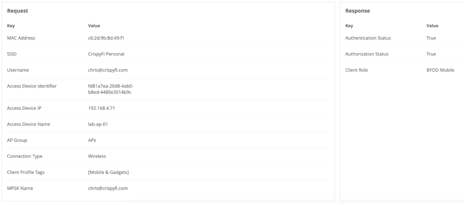Image resolution: width=464 pixels, height=205 pixels.
Task: Click the Client Profile Tags key label
Action: [26, 172]
